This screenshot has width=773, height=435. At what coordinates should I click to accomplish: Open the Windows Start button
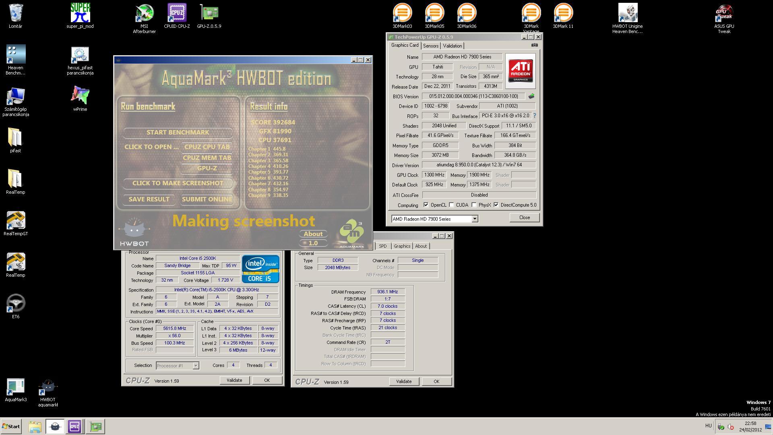click(11, 427)
